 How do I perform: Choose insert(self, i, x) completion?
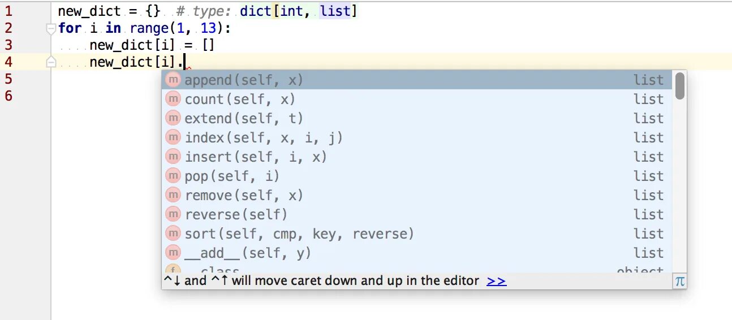pos(256,157)
